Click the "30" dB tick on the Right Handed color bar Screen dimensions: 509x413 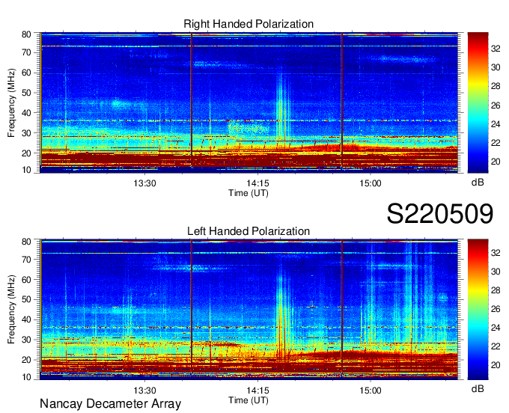tap(496, 67)
